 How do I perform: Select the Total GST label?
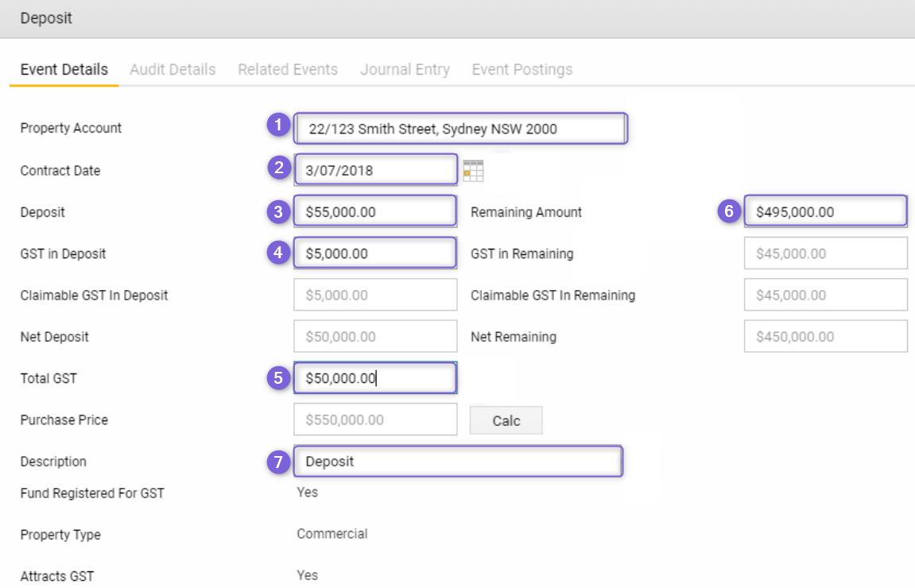click(x=48, y=378)
